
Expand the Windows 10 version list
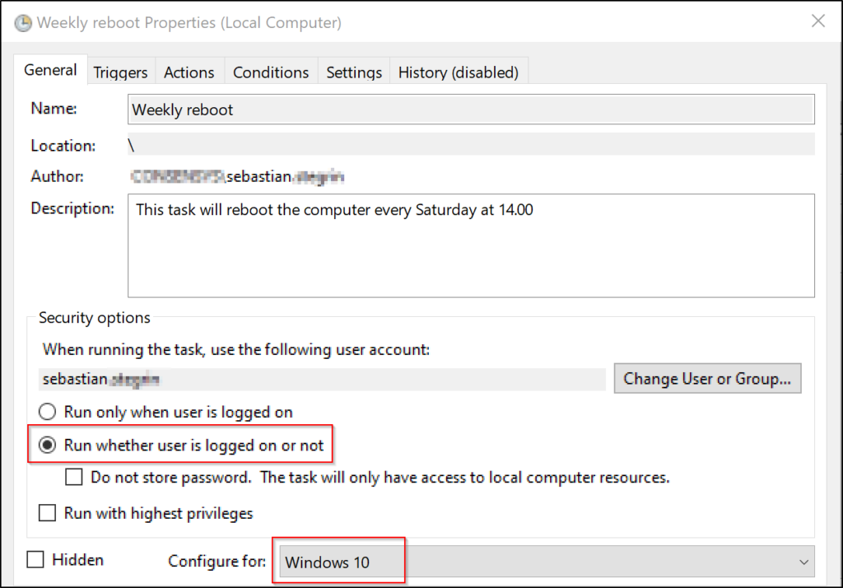[x=803, y=561]
